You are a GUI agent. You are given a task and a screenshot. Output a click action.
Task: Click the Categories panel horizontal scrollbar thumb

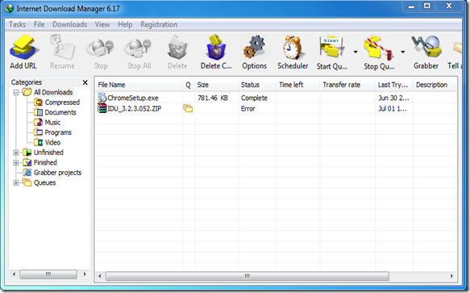pyautogui.click(x=48, y=274)
